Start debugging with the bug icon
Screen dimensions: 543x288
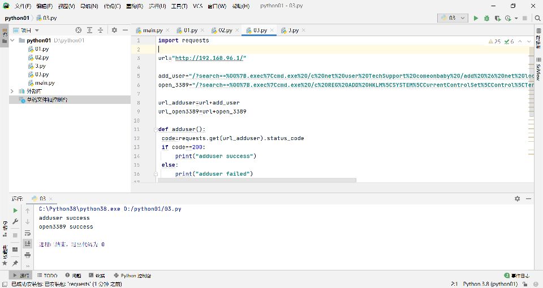(x=486, y=18)
